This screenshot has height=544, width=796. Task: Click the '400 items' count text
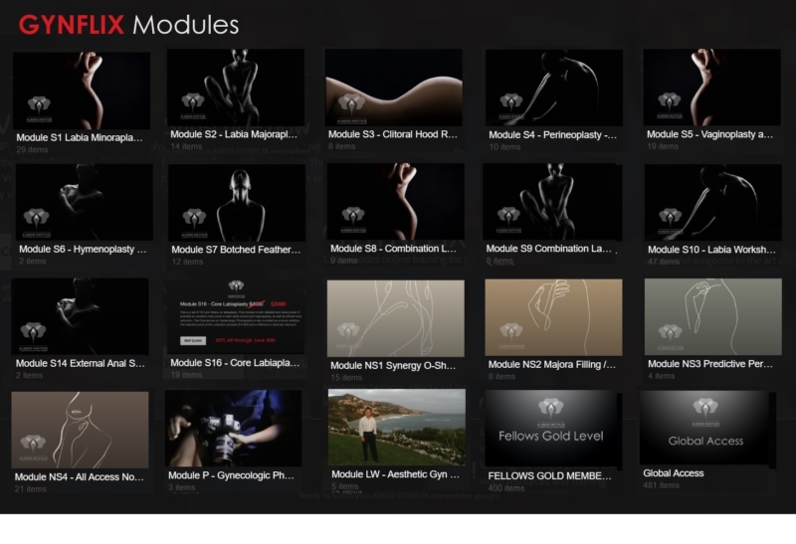506,488
